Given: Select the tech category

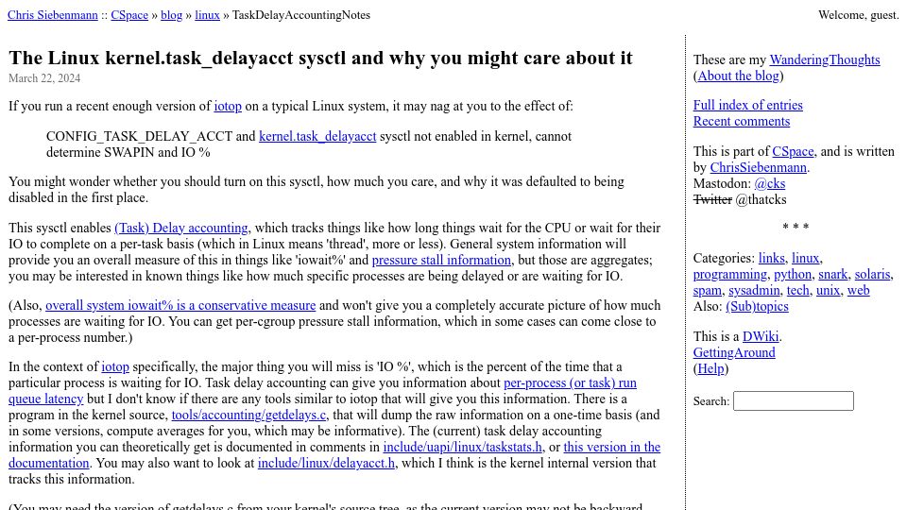Looking at the screenshot, I should [797, 290].
